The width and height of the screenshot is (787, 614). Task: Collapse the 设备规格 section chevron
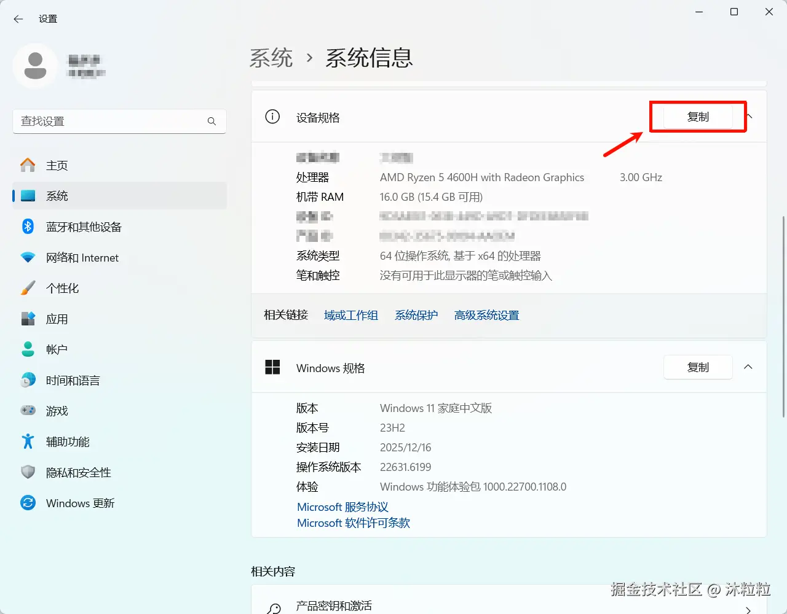click(749, 116)
